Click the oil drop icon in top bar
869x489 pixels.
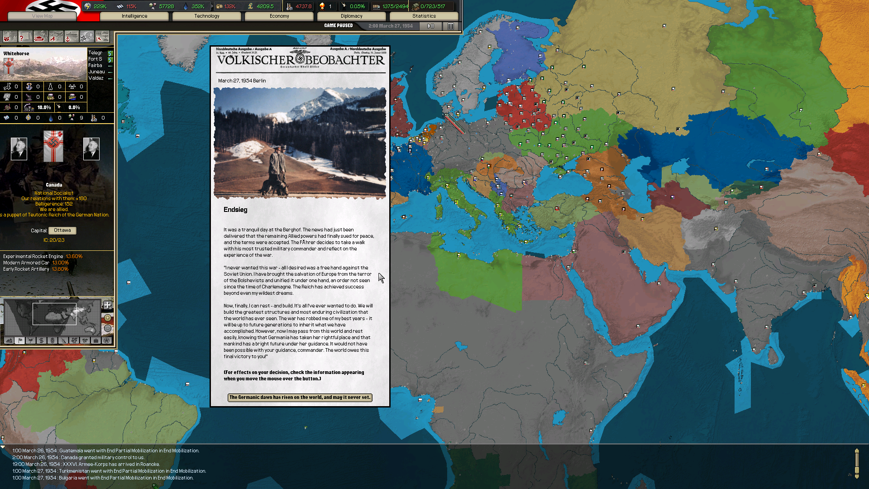click(186, 6)
